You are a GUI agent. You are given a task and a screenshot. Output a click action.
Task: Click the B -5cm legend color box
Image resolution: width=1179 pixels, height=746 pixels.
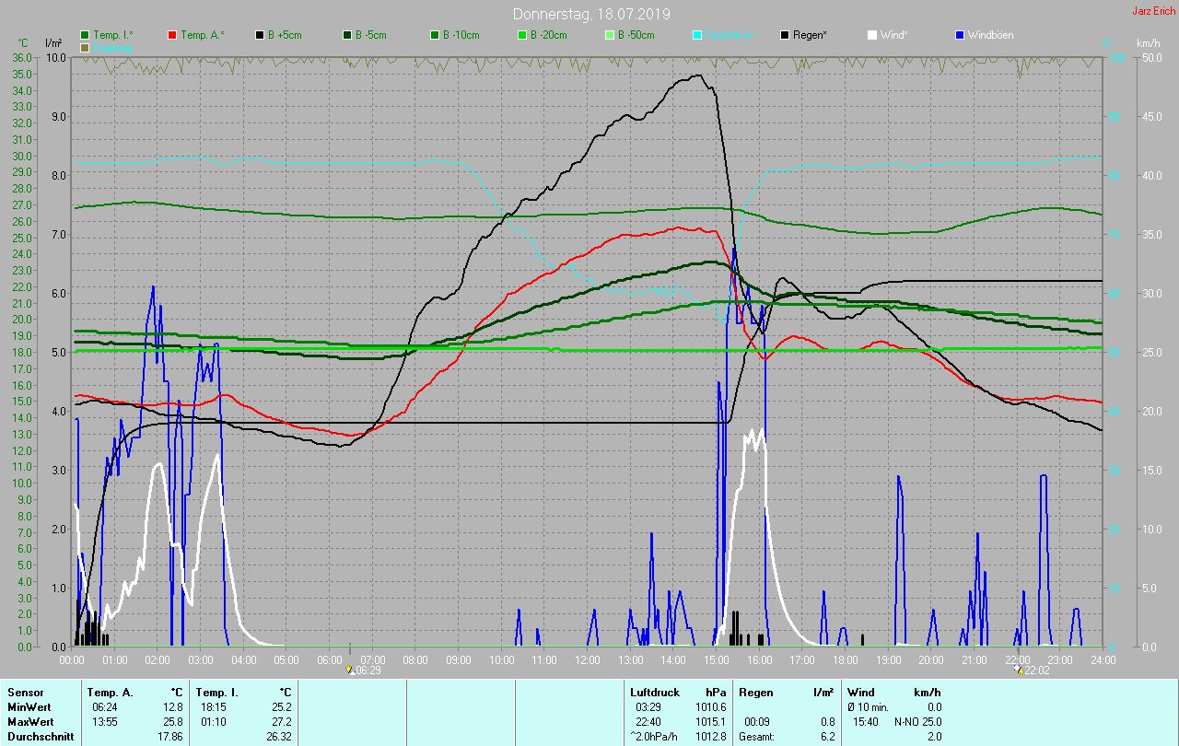(x=347, y=35)
